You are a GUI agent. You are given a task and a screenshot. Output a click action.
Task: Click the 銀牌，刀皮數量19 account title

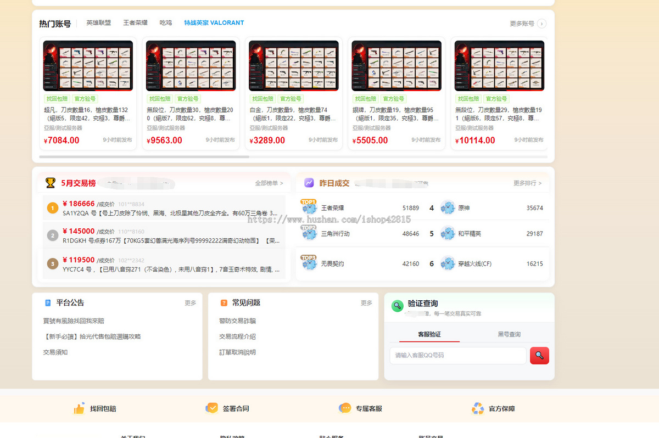pos(396,114)
